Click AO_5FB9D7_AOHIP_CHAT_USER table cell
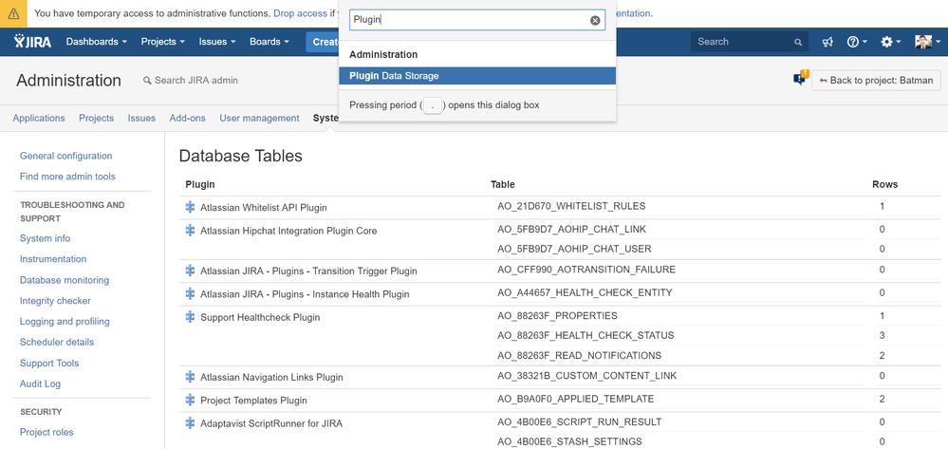 [x=574, y=249]
